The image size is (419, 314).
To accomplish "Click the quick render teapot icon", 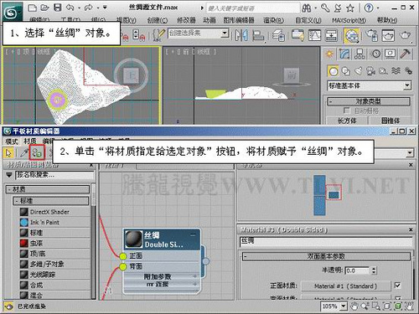I will [405, 35].
